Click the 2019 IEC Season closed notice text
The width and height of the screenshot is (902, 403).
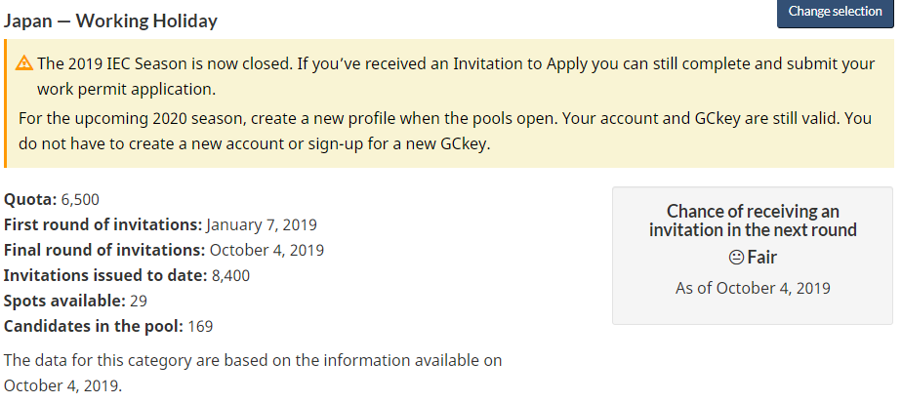tap(456, 76)
